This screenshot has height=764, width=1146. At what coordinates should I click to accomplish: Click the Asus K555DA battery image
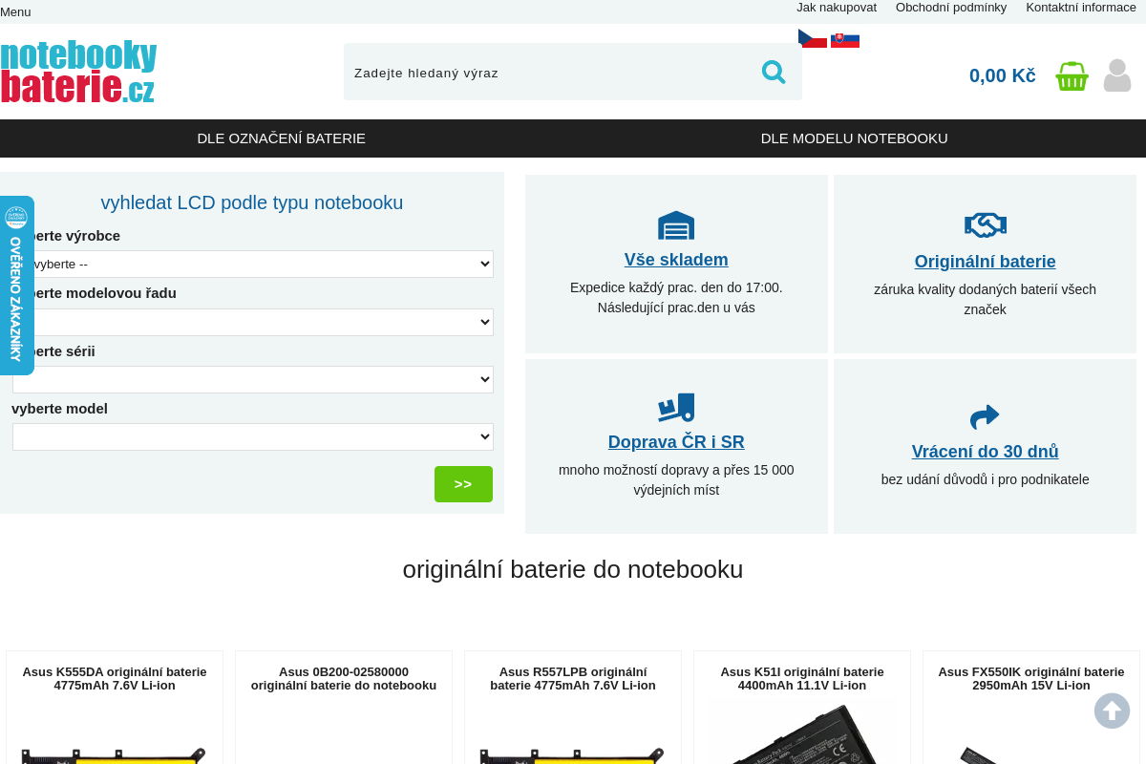(115, 755)
